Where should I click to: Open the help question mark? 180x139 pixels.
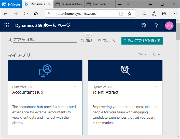[156, 25]
